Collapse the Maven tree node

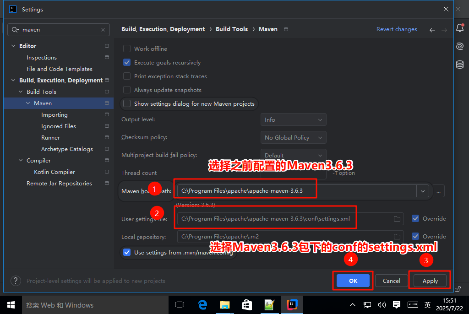point(28,103)
